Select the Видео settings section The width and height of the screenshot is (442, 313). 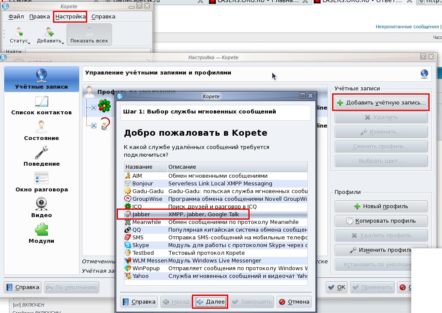pyautogui.click(x=41, y=208)
